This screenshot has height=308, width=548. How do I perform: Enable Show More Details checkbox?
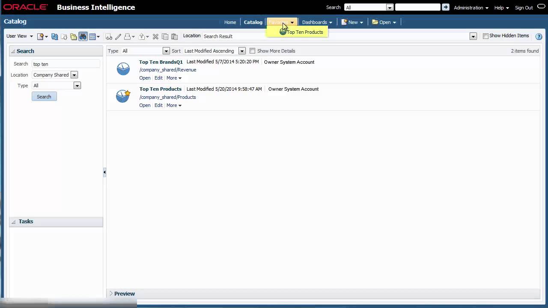252,51
